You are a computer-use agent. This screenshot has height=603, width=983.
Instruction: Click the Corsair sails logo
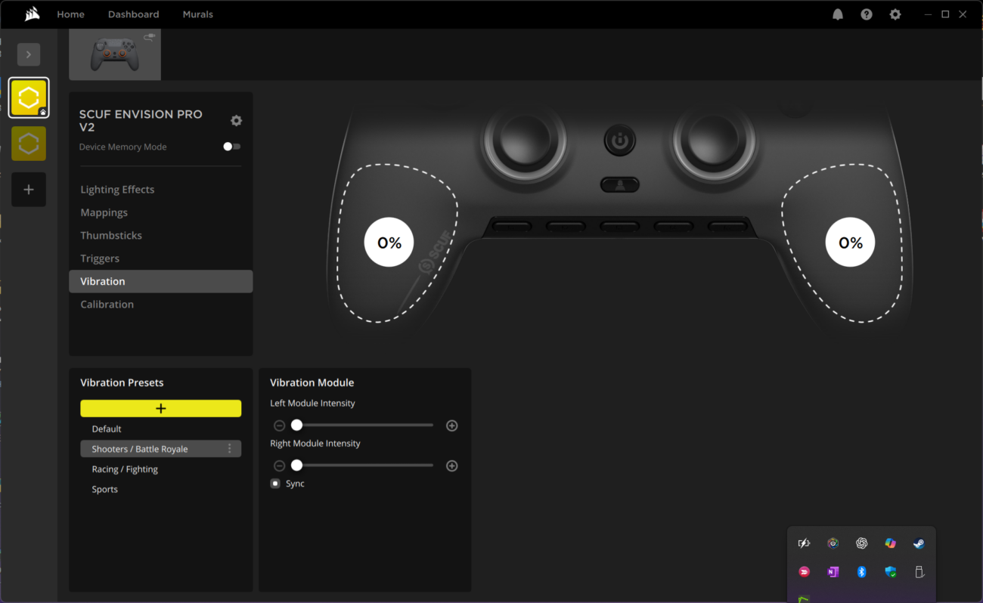point(32,14)
